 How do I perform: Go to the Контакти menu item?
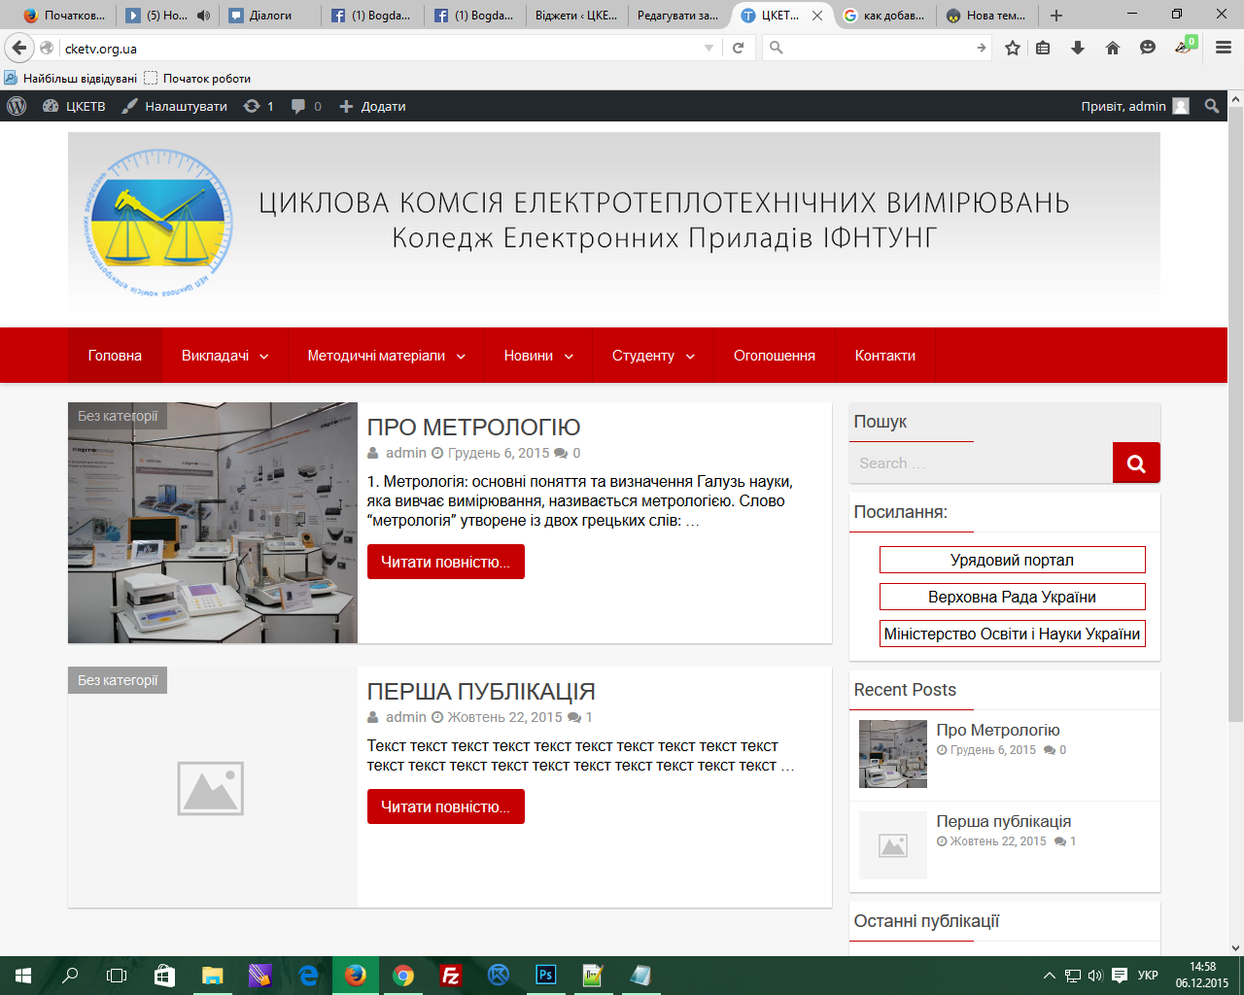pyautogui.click(x=884, y=356)
